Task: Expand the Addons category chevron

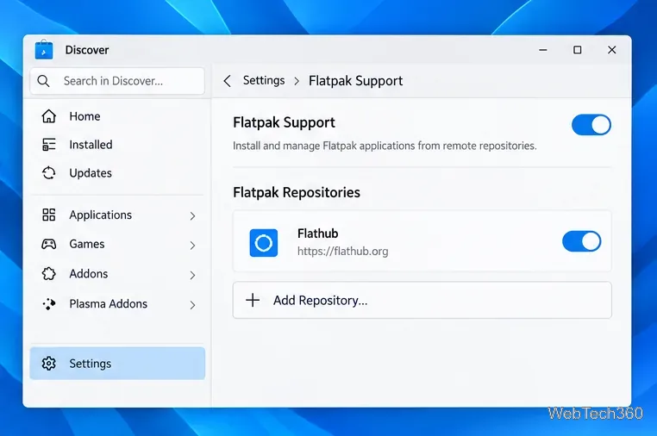Action: 193,275
